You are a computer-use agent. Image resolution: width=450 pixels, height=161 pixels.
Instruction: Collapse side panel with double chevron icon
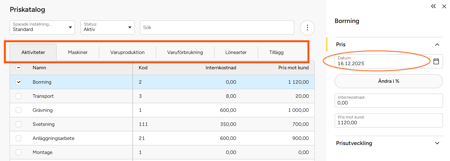[433, 6]
